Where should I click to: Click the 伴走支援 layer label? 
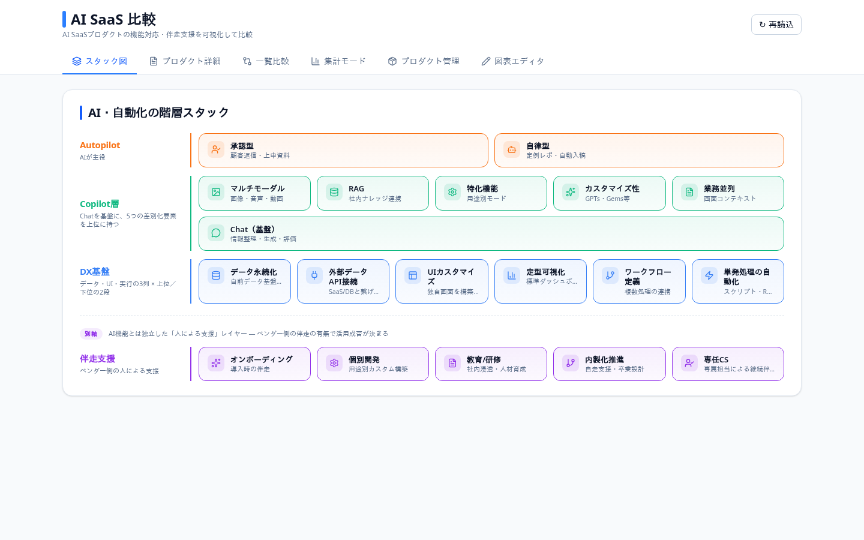click(97, 359)
